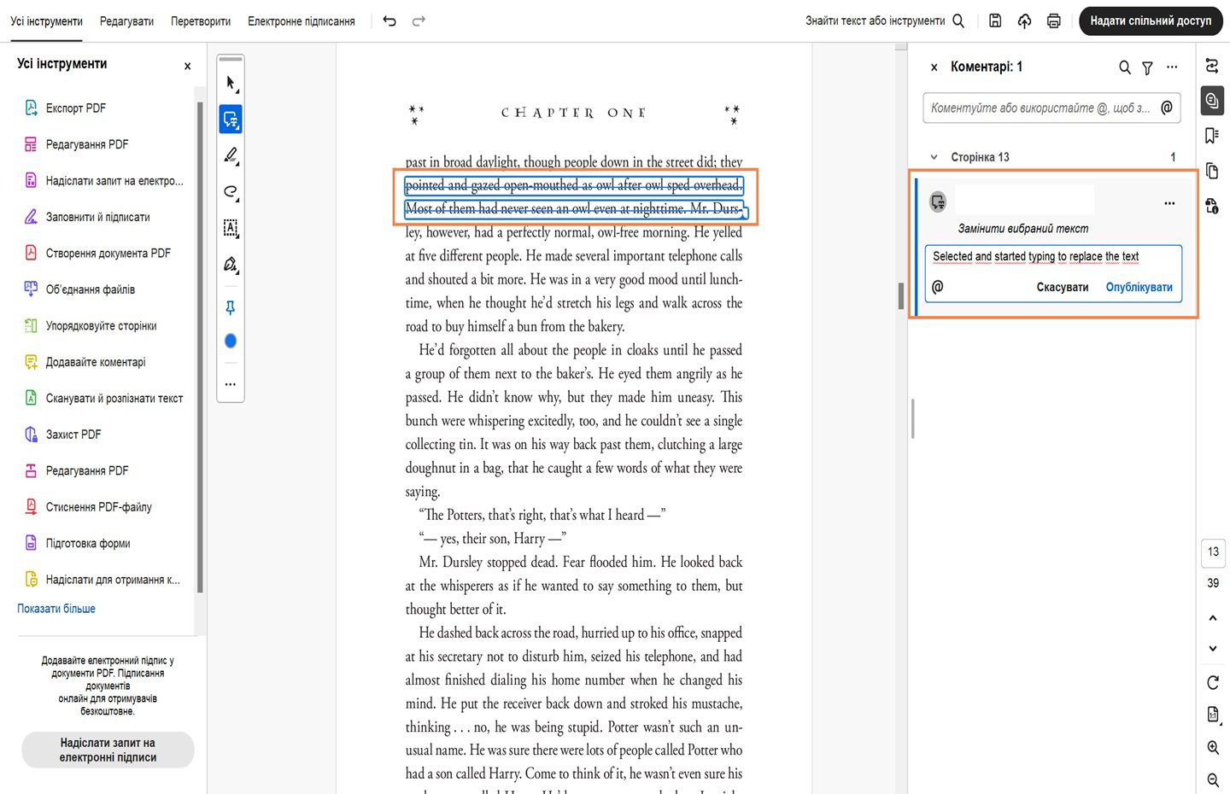Click Знайти текст або інструменти search label
Screen dimensions: 1230x794
point(875,21)
